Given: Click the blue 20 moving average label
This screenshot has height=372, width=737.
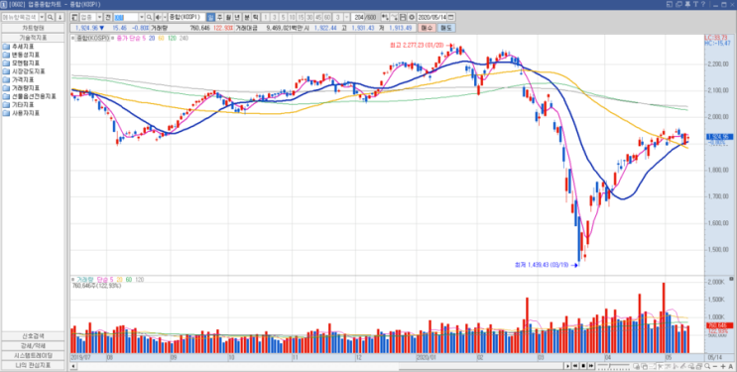Looking at the screenshot, I should (x=152, y=38).
